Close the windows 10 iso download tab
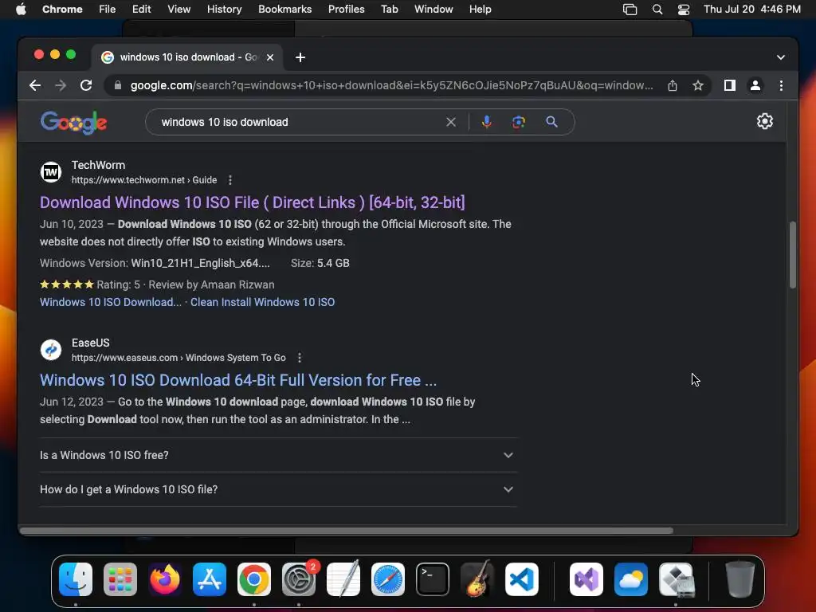The image size is (816, 612). (270, 57)
